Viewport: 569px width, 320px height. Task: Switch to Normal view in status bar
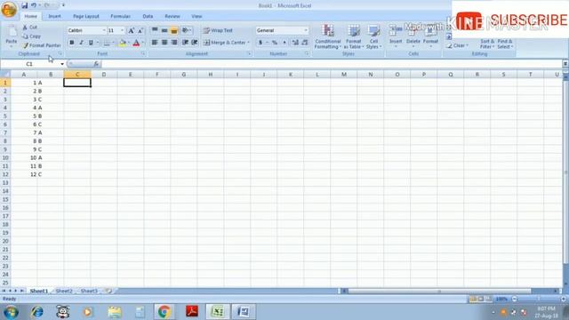pyautogui.click(x=473, y=299)
